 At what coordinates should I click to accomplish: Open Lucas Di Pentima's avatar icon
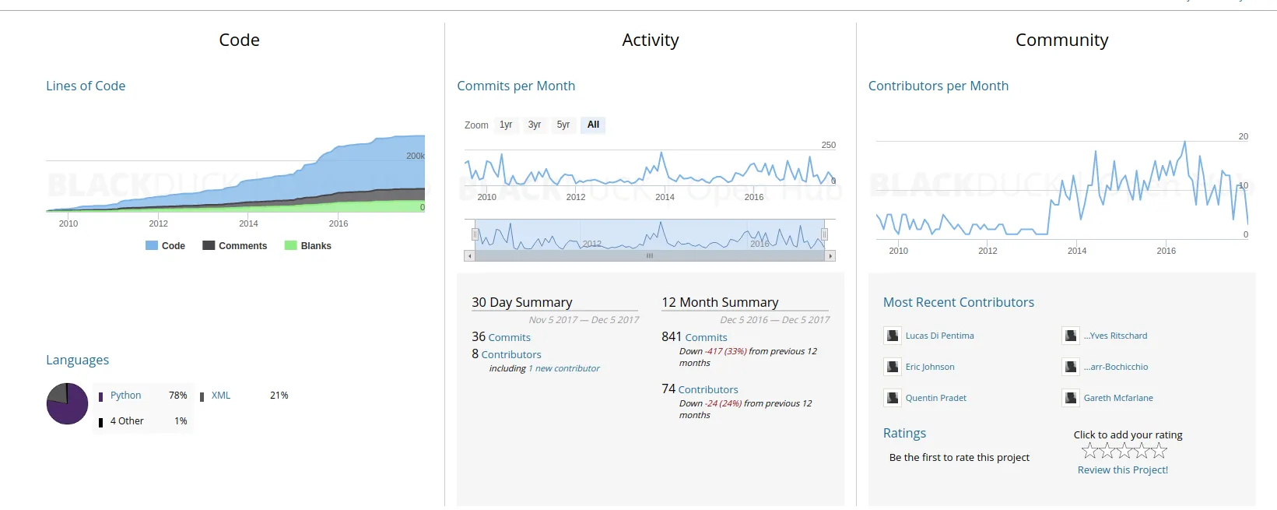tap(892, 336)
